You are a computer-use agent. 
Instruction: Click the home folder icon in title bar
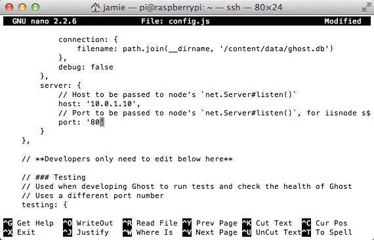(95, 7)
